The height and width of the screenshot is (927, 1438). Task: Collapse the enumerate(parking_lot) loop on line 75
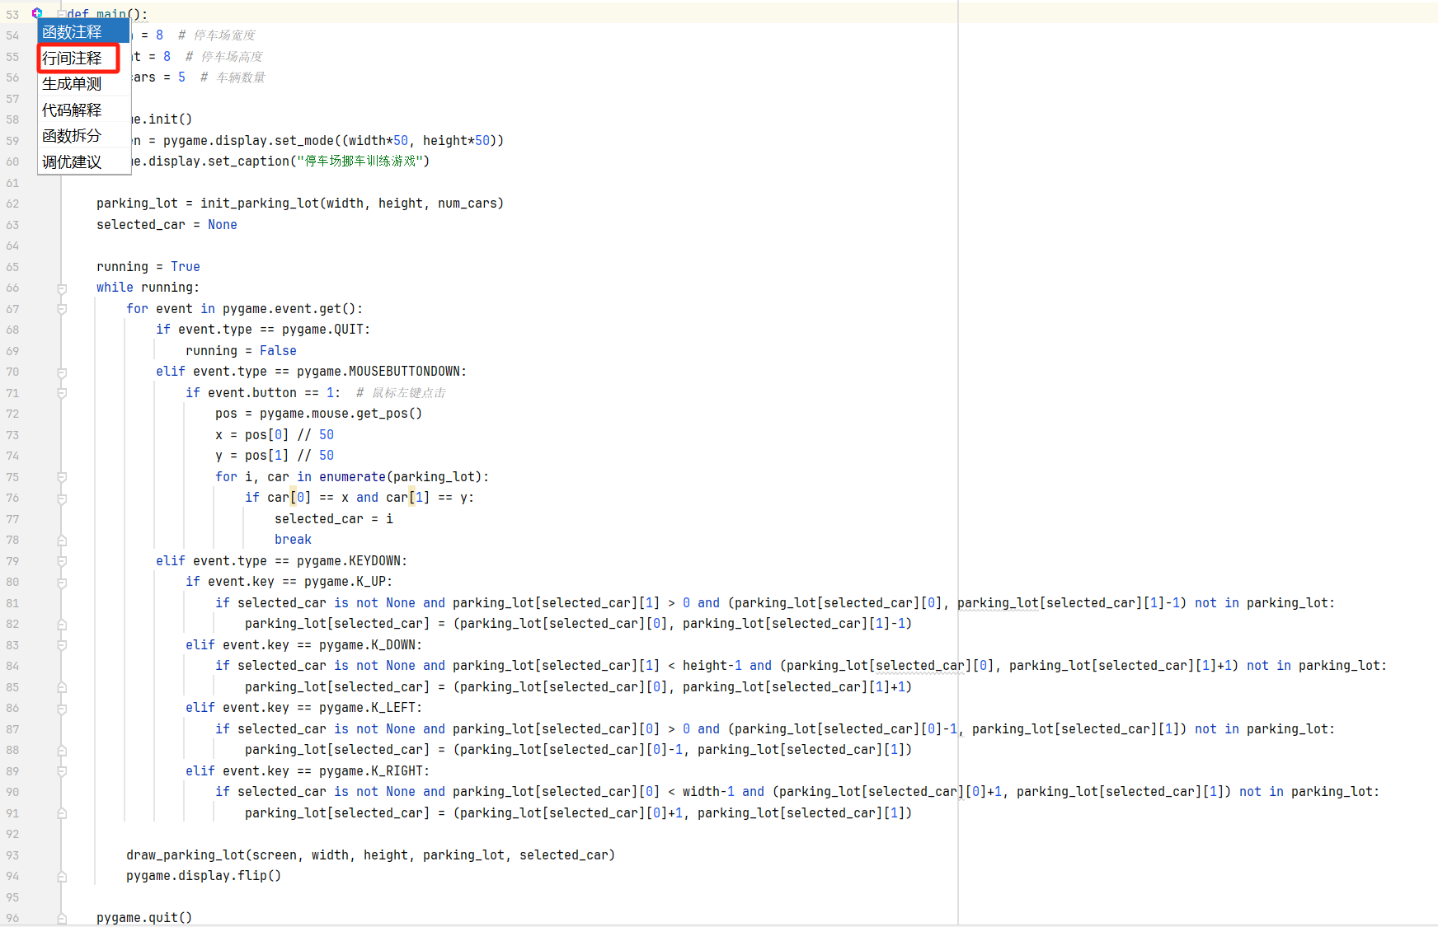click(62, 477)
